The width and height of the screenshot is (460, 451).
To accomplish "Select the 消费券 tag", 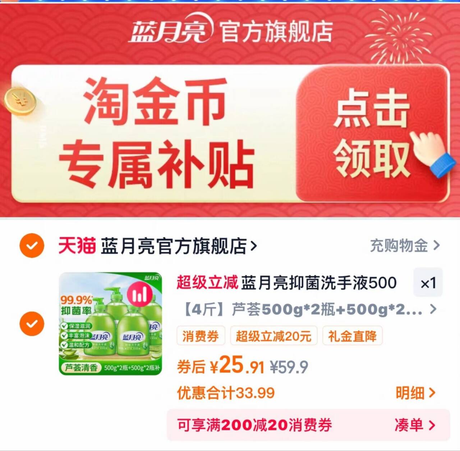I will 201,336.
